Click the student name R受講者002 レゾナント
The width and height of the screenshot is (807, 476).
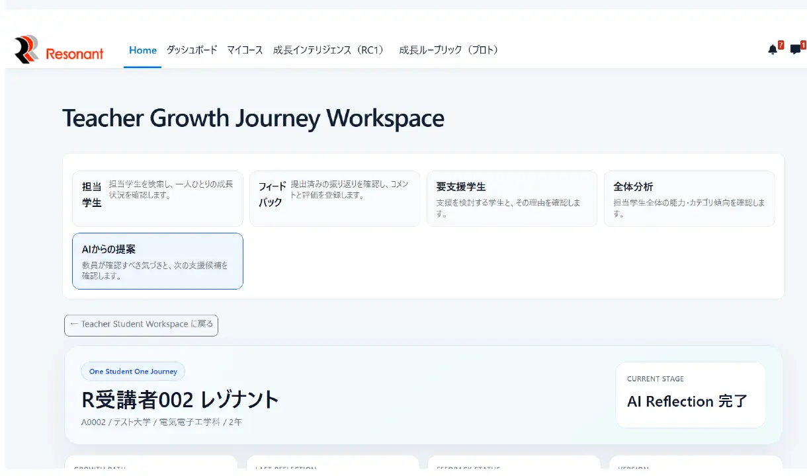pyautogui.click(x=181, y=400)
